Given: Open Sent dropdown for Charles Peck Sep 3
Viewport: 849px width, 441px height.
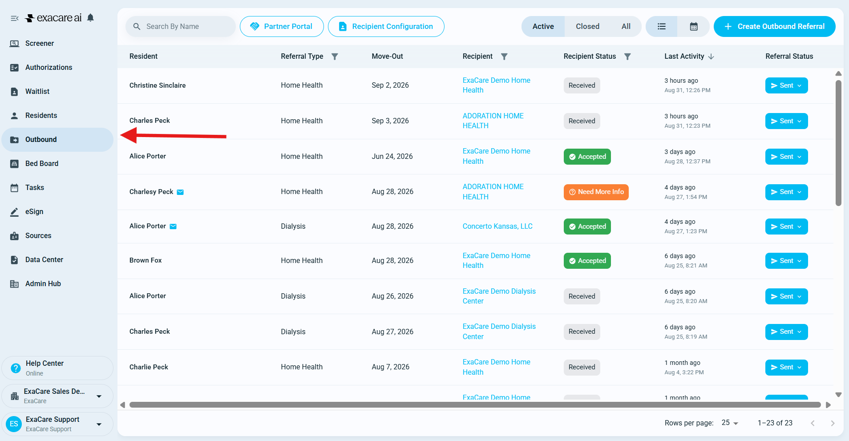Looking at the screenshot, I should (x=786, y=121).
